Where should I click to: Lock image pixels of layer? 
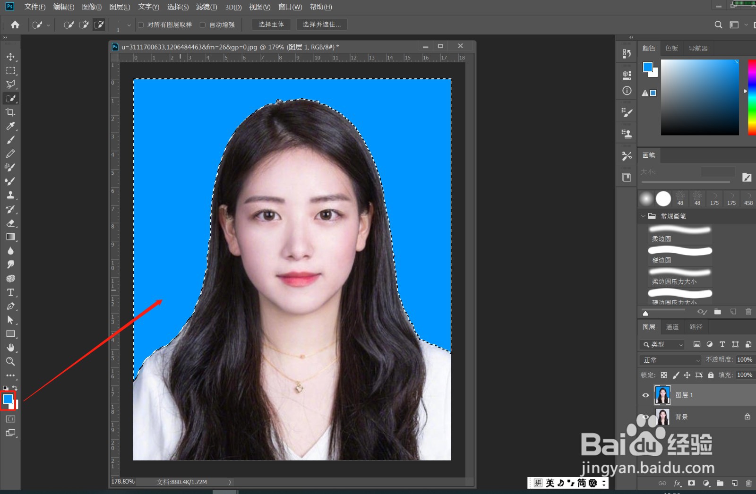[676, 375]
